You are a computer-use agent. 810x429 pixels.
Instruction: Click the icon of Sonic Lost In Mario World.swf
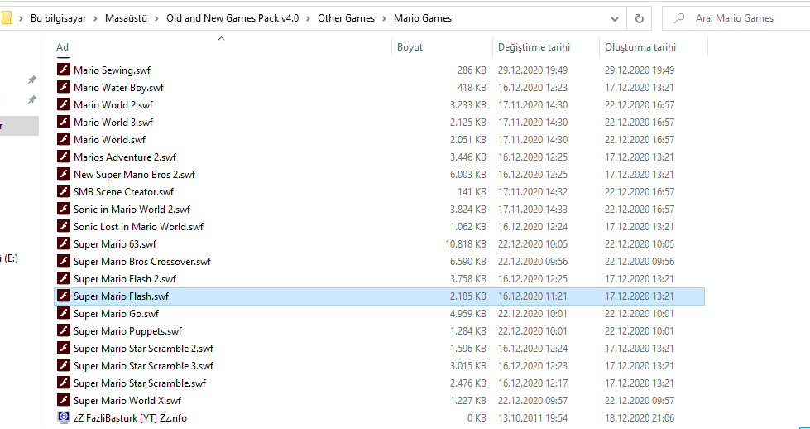[64, 226]
